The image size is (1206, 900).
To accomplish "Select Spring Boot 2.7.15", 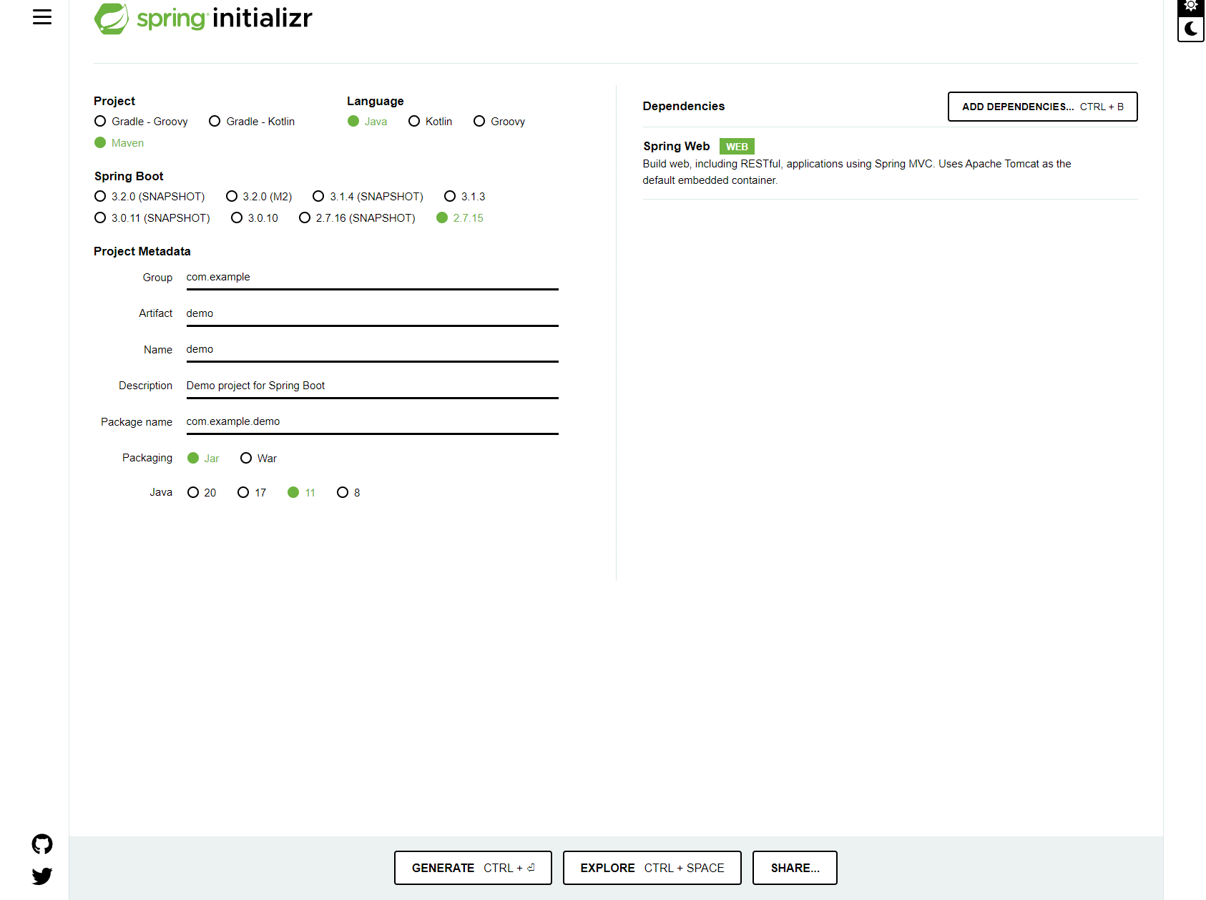I will 460,218.
